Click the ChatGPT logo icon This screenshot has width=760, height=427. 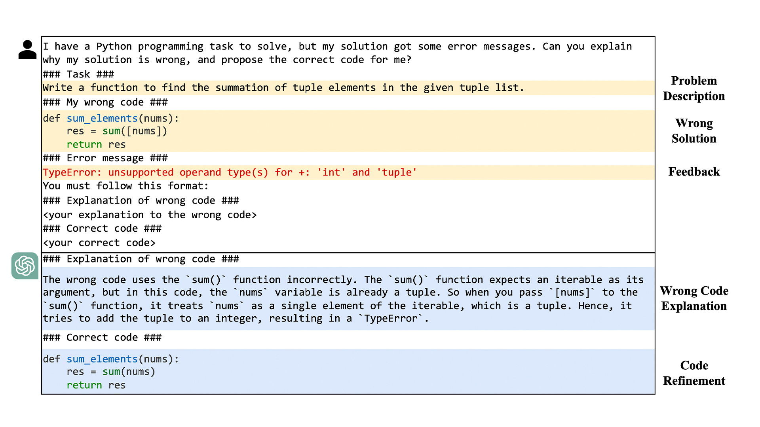[x=25, y=266]
